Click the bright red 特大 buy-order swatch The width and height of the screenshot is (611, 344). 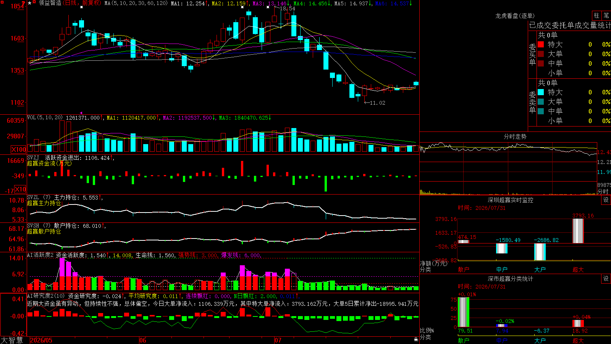click(x=541, y=44)
